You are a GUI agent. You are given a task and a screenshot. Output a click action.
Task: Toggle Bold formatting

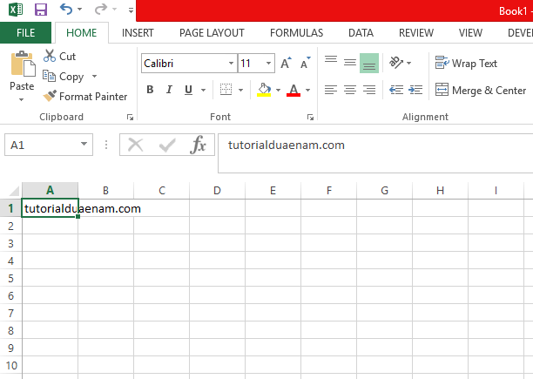[x=150, y=90]
